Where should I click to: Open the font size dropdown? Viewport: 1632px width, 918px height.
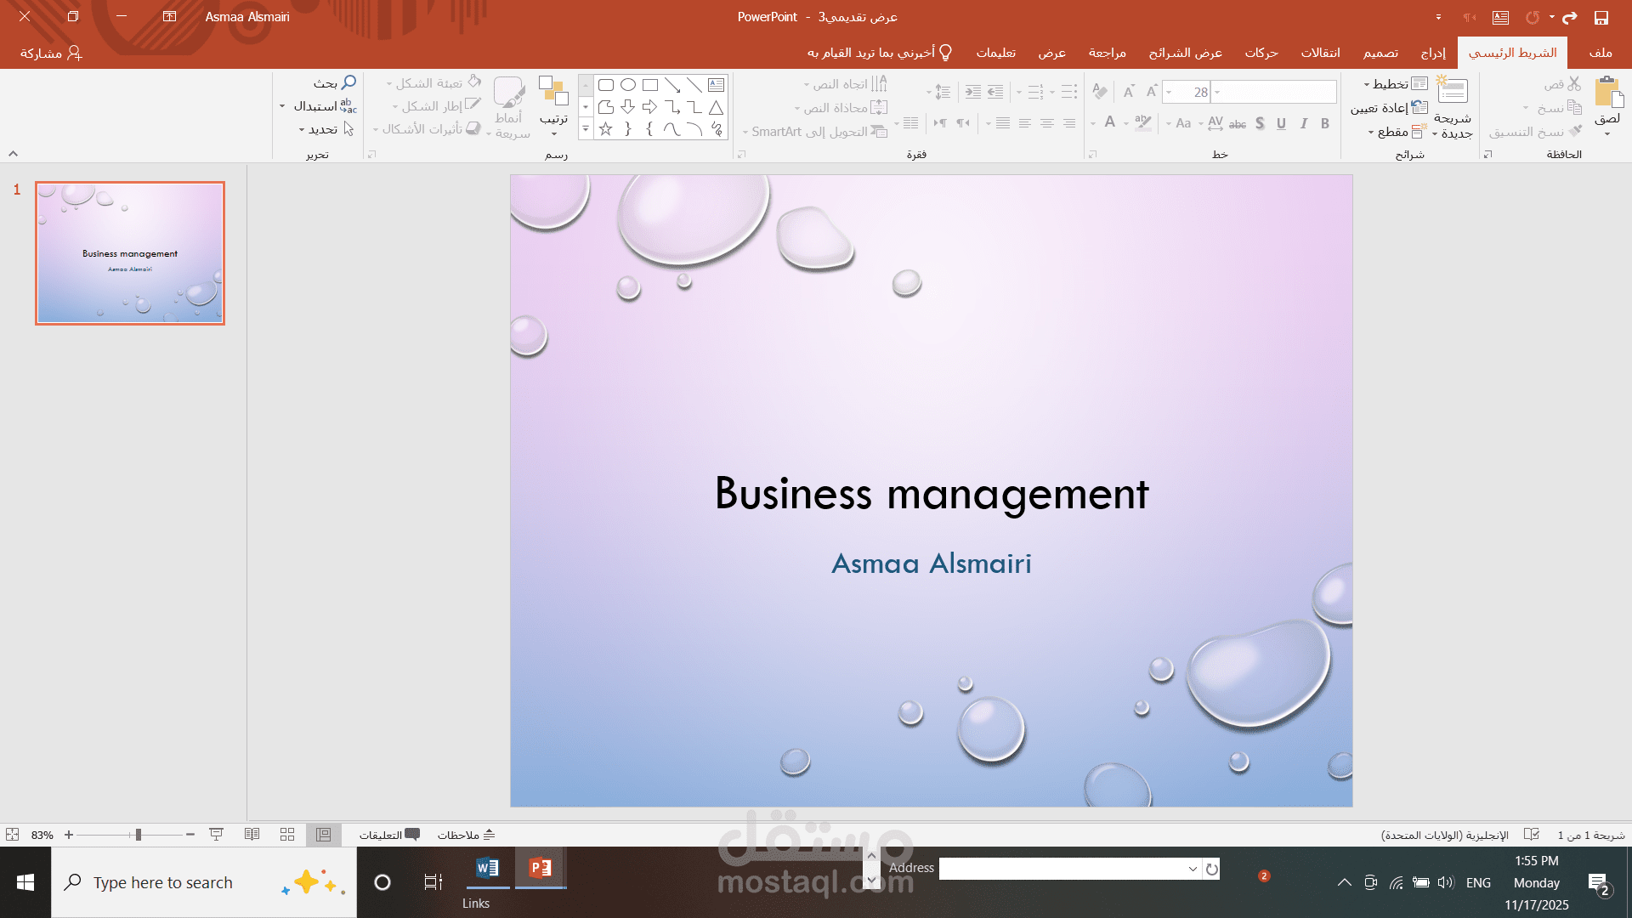1170,92
